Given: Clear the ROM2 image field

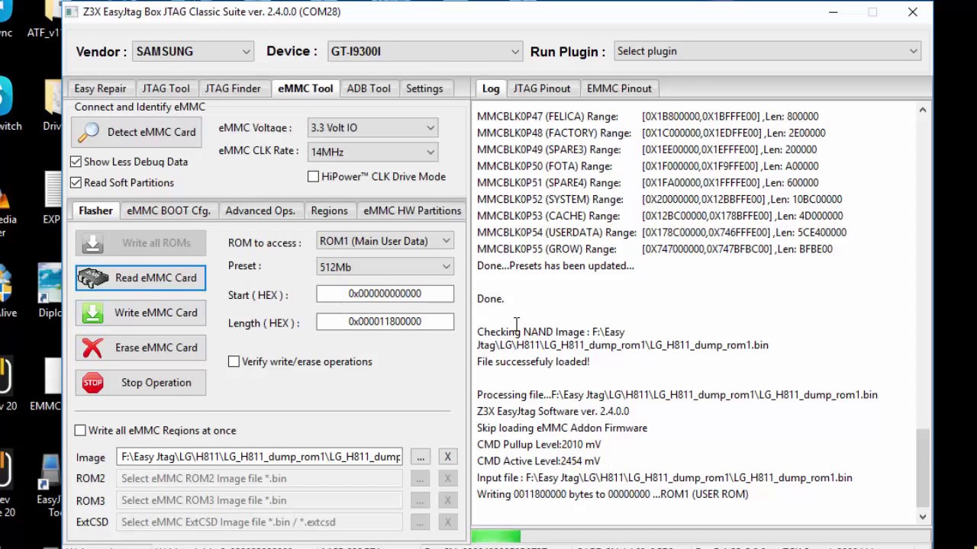Looking at the screenshot, I should coord(447,478).
